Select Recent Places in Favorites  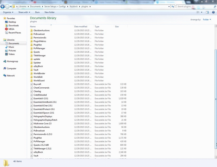(15, 33)
